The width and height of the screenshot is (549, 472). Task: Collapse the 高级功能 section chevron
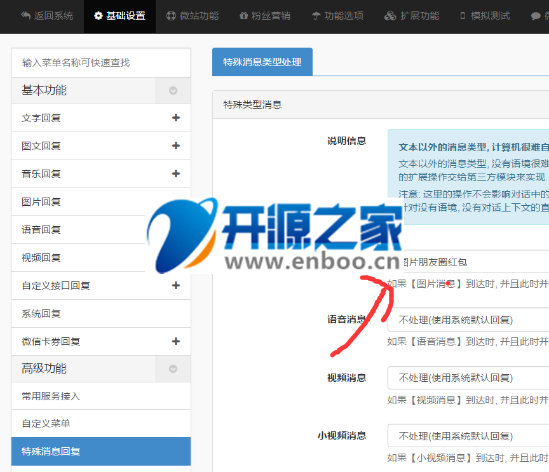173,368
